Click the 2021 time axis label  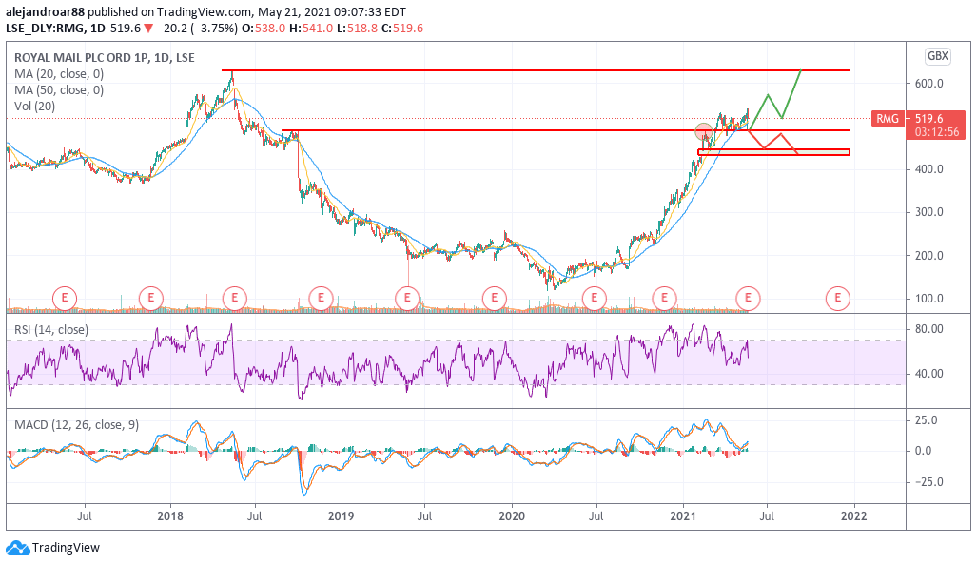pos(683,516)
